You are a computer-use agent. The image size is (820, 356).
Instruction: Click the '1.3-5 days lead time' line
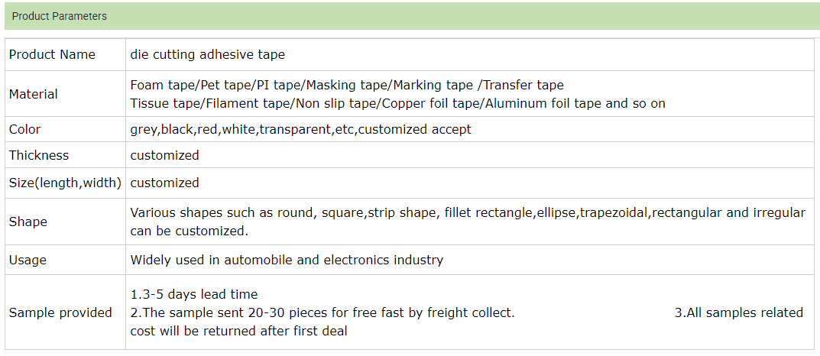(194, 294)
